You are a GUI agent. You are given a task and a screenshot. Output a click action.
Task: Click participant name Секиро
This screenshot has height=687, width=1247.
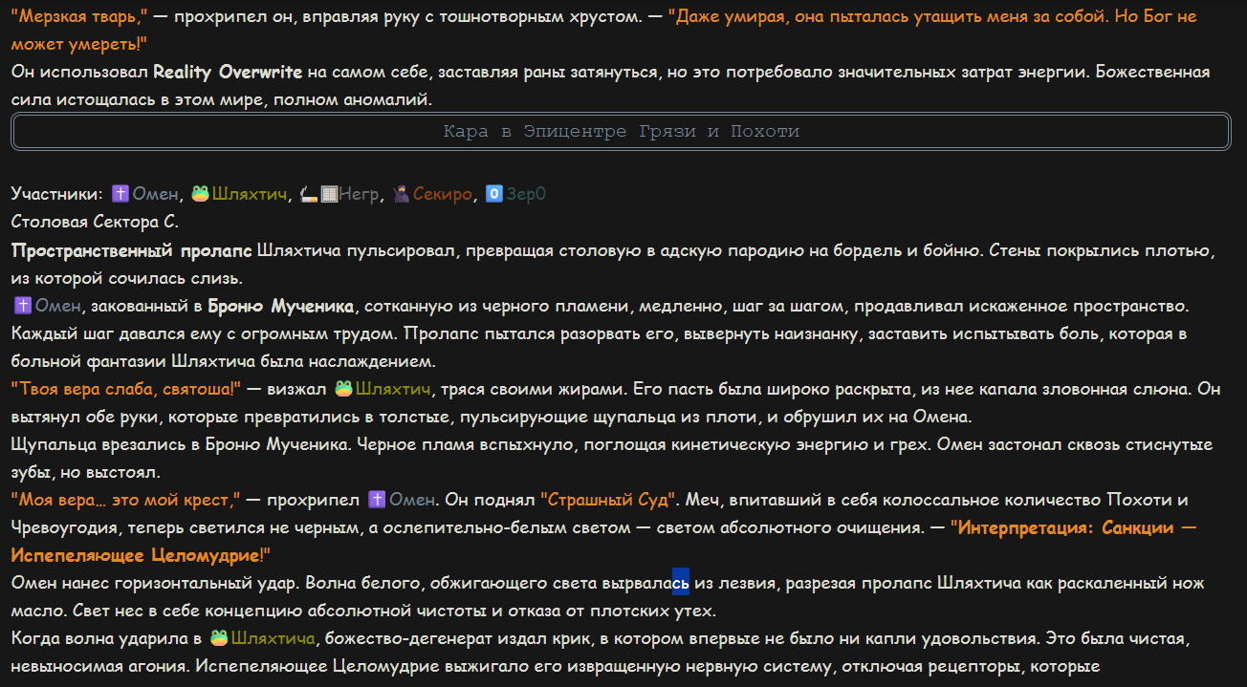tap(442, 194)
